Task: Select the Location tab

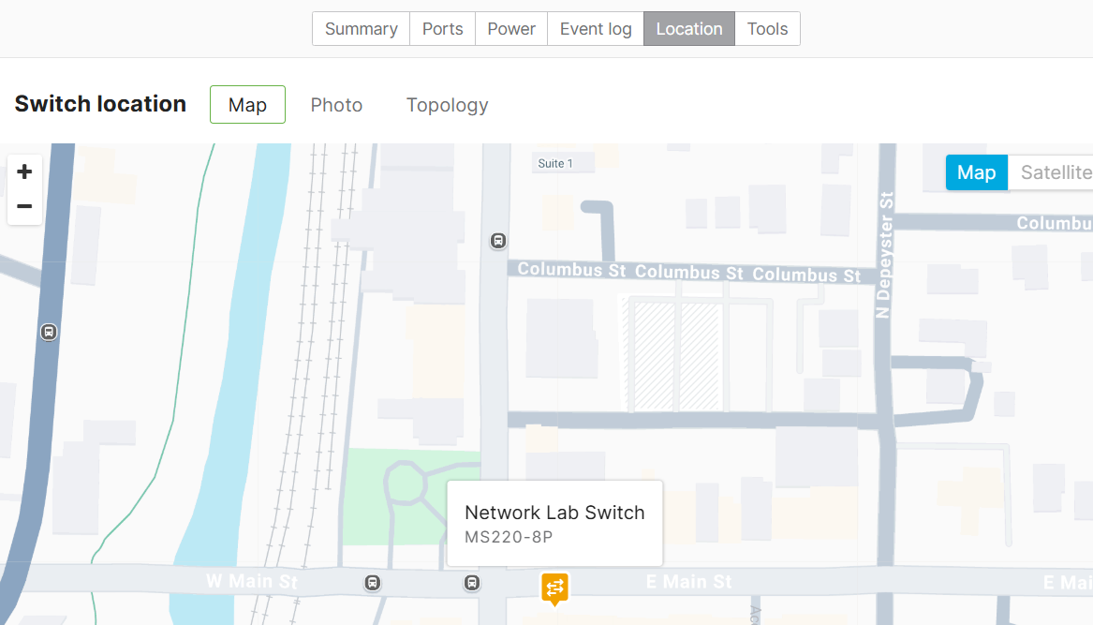Action: [x=688, y=29]
